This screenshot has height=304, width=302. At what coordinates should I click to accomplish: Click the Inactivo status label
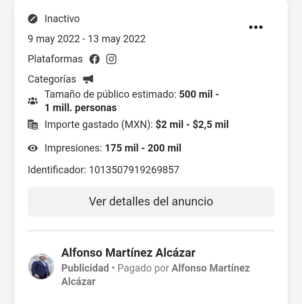click(x=62, y=19)
